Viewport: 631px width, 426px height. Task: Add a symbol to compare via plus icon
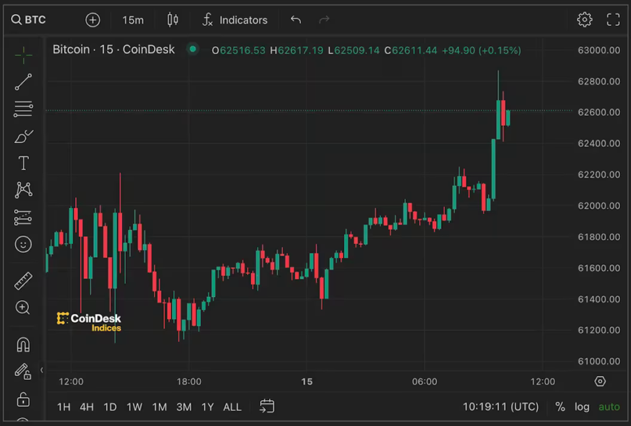pos(92,20)
